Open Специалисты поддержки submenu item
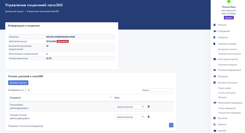The height and width of the screenshot is (133, 245). 229,112
